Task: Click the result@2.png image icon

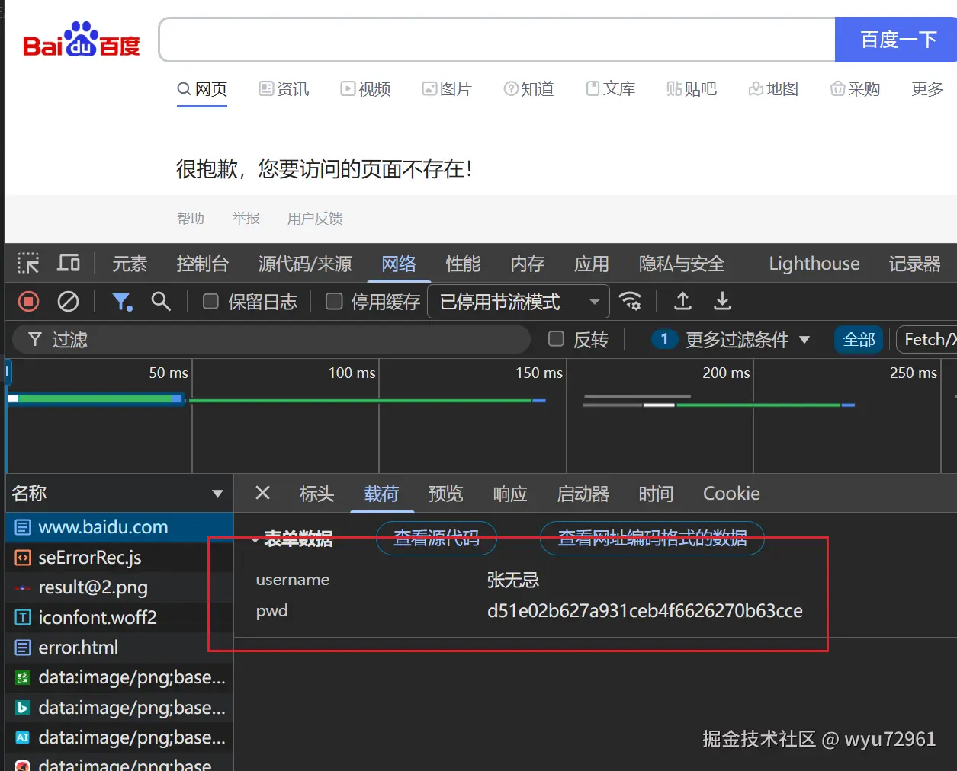Action: click(23, 588)
